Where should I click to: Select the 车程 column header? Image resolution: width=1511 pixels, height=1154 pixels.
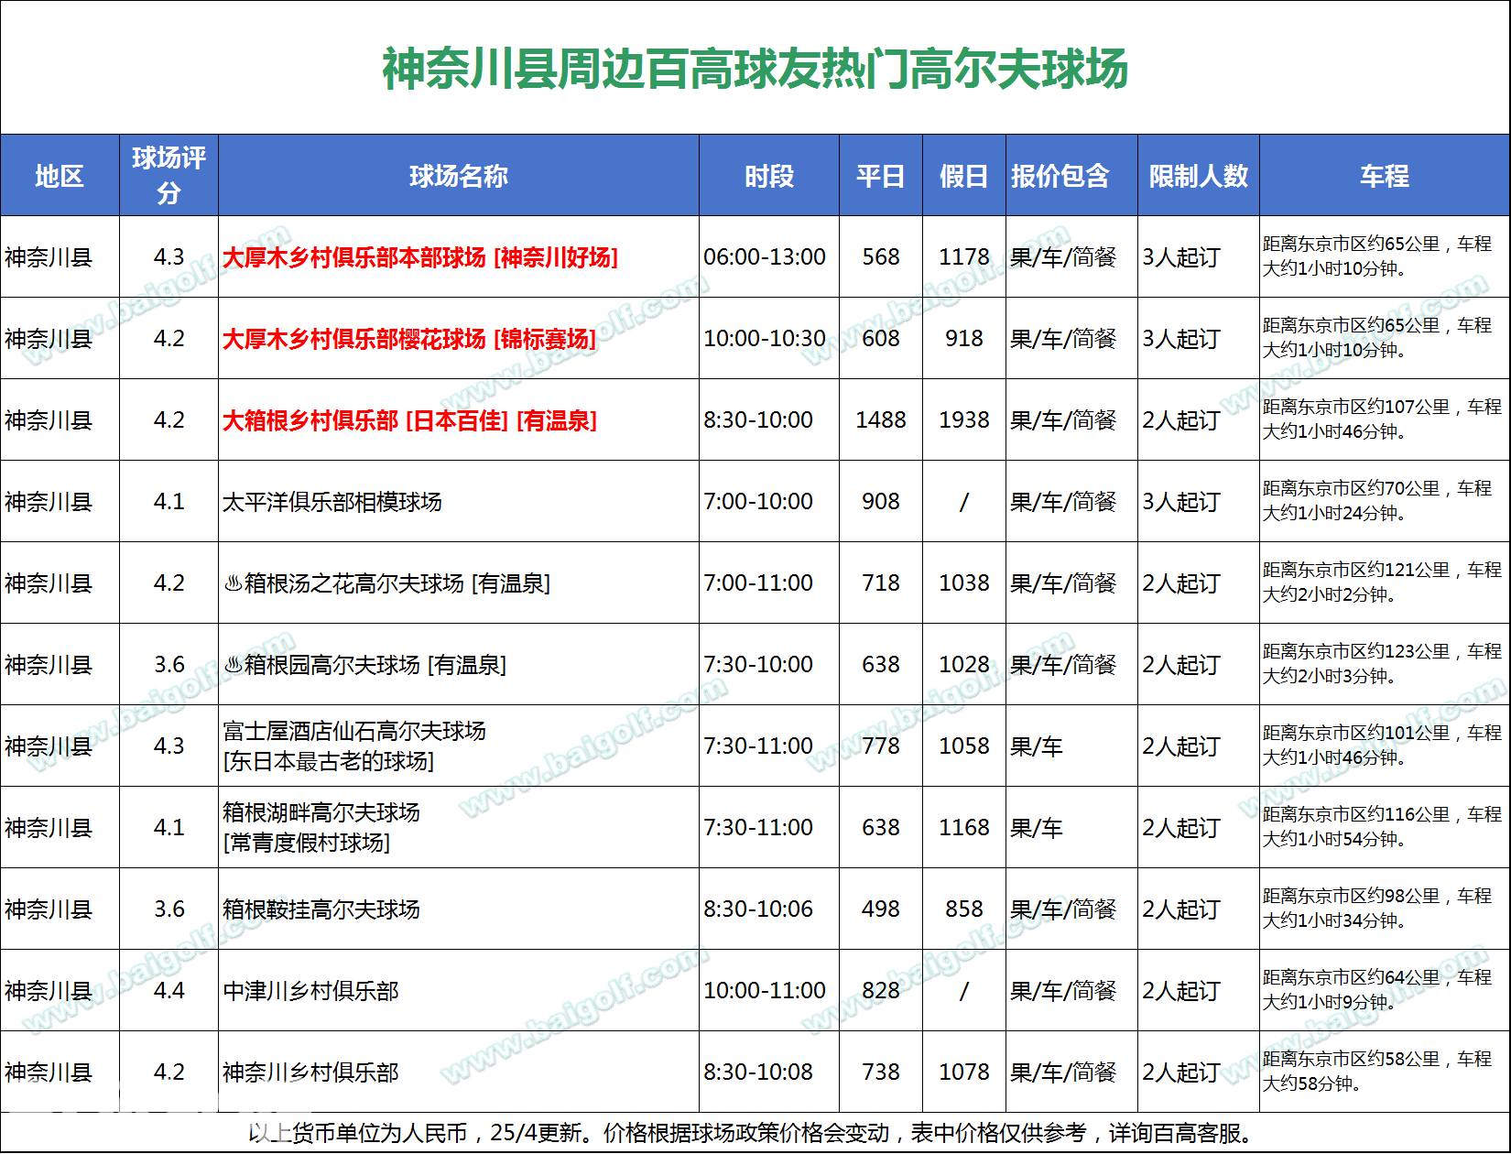pos(1384,176)
